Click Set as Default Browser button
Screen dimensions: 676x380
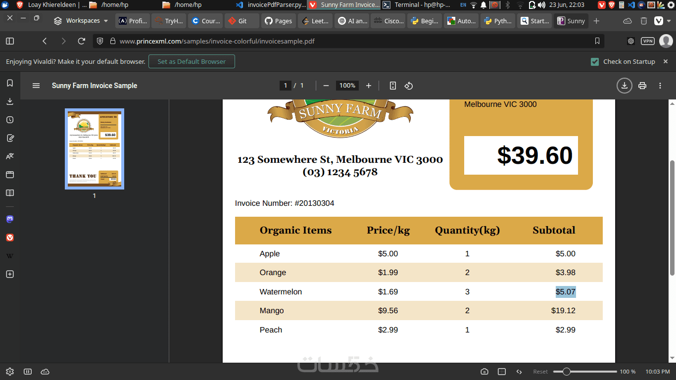point(192,62)
